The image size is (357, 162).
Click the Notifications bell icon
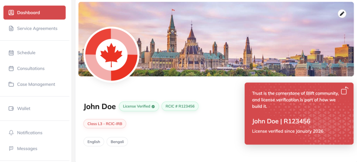(x=11, y=133)
